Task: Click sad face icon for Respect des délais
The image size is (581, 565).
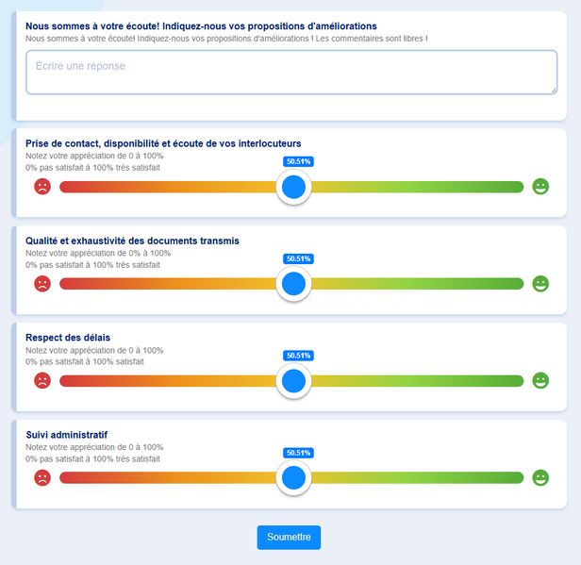Action: click(x=42, y=380)
